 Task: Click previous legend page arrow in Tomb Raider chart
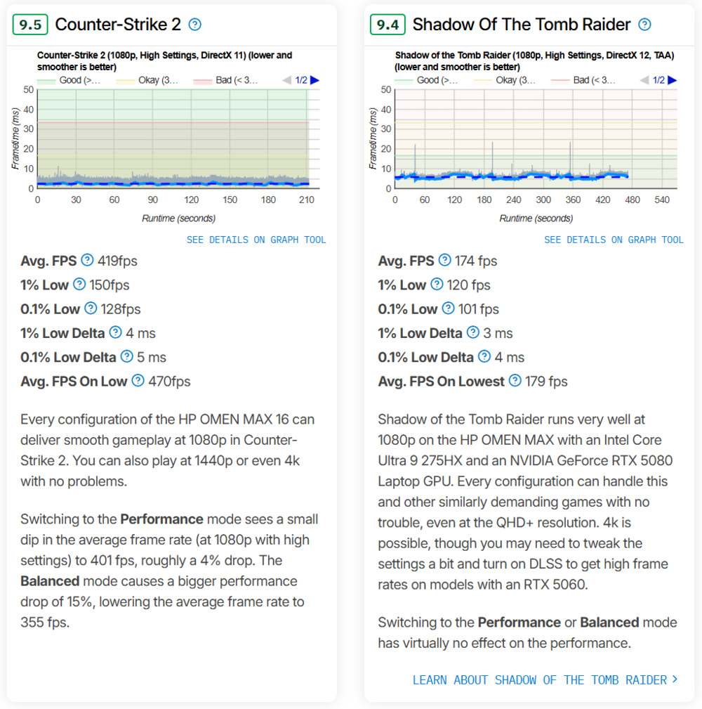coord(644,80)
